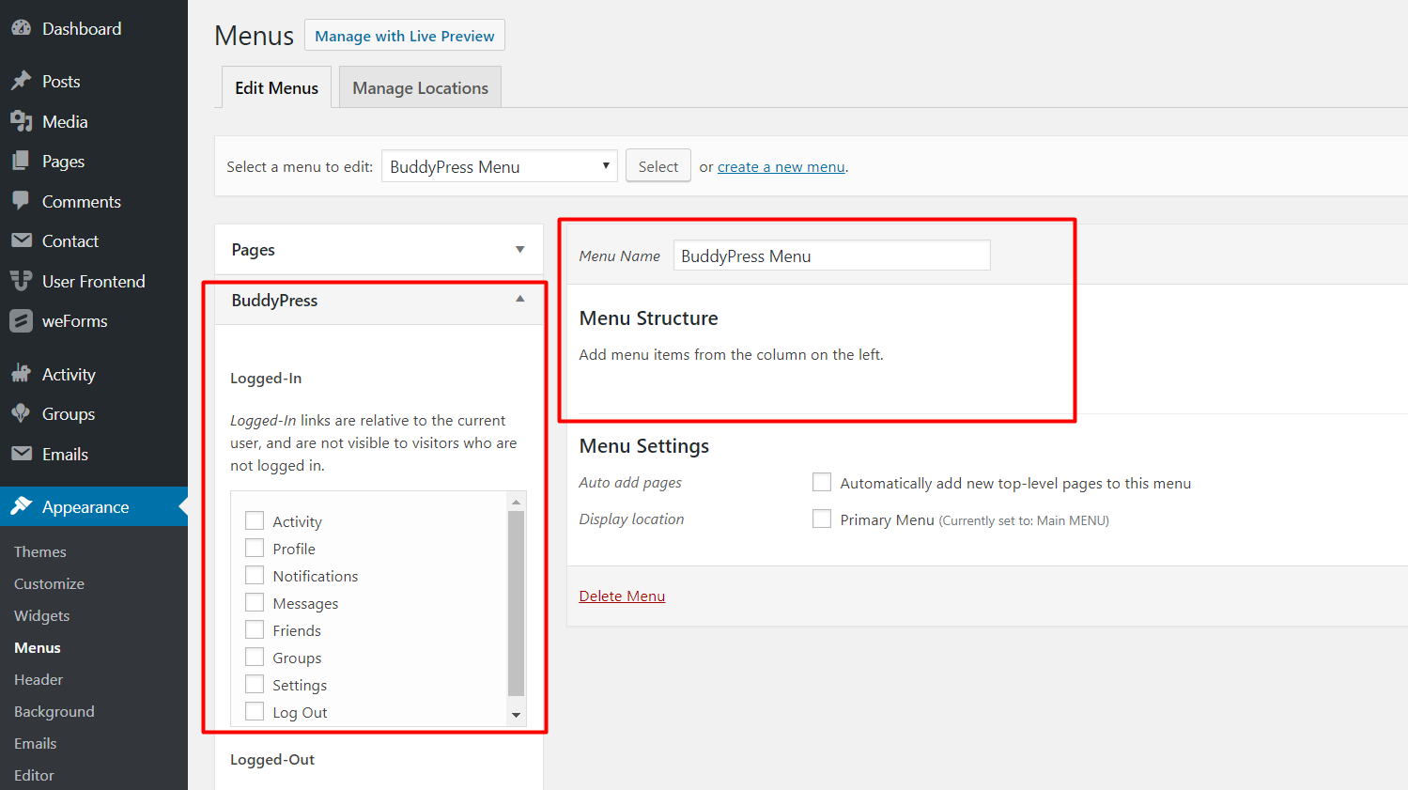This screenshot has height=790, width=1408.
Task: Check the Notifications checkbox under Logged-In
Action: point(255,576)
